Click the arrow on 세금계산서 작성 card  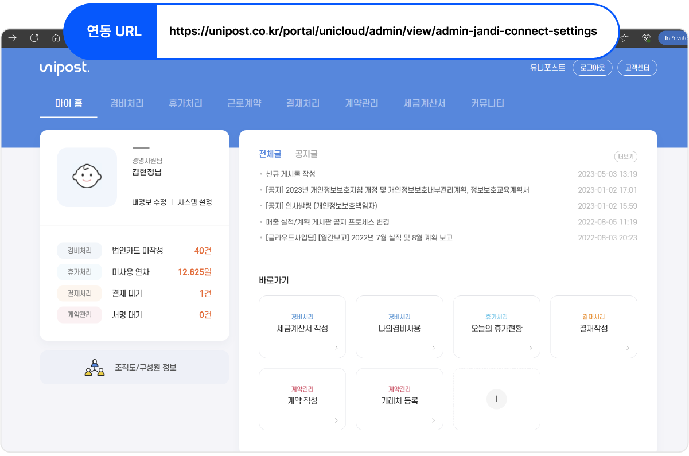334,348
